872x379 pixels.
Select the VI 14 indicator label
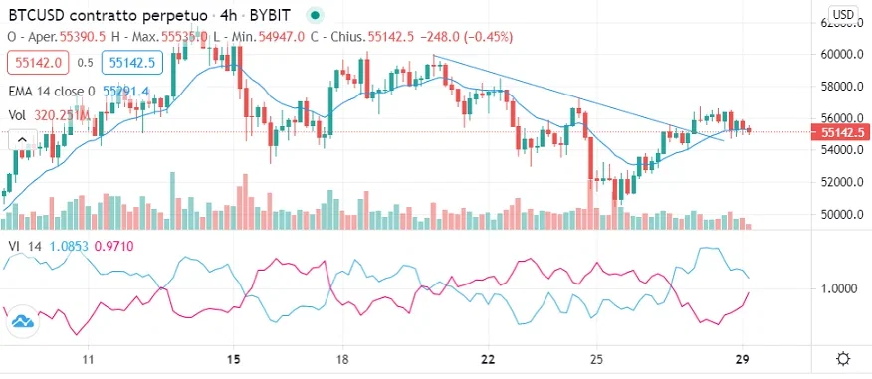click(25, 246)
